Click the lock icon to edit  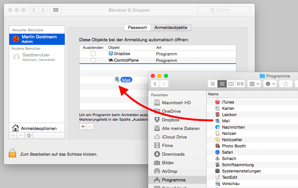(x=12, y=153)
